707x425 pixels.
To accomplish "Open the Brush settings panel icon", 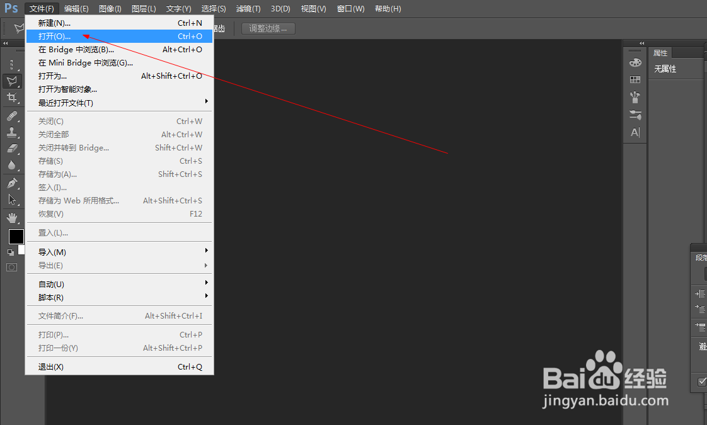I will click(x=635, y=115).
